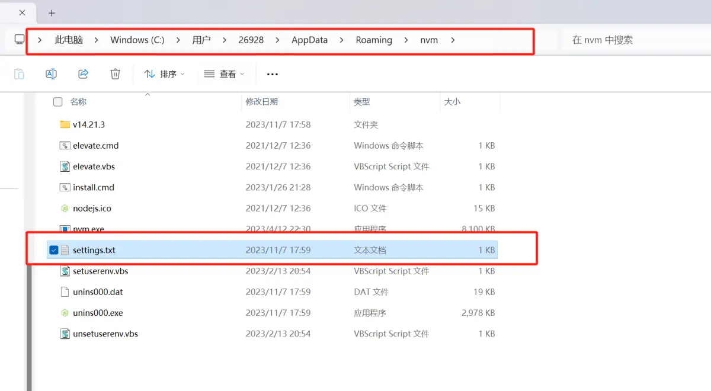Navigate to 用户 in breadcrumb
The image size is (711, 391).
pyautogui.click(x=201, y=40)
